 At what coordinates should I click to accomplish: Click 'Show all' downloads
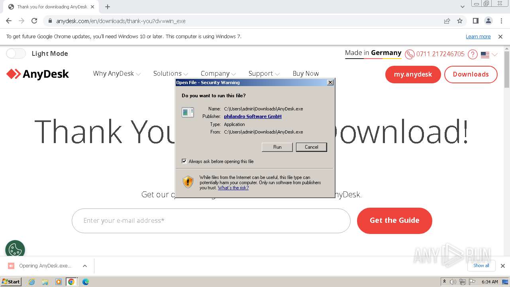481,265
